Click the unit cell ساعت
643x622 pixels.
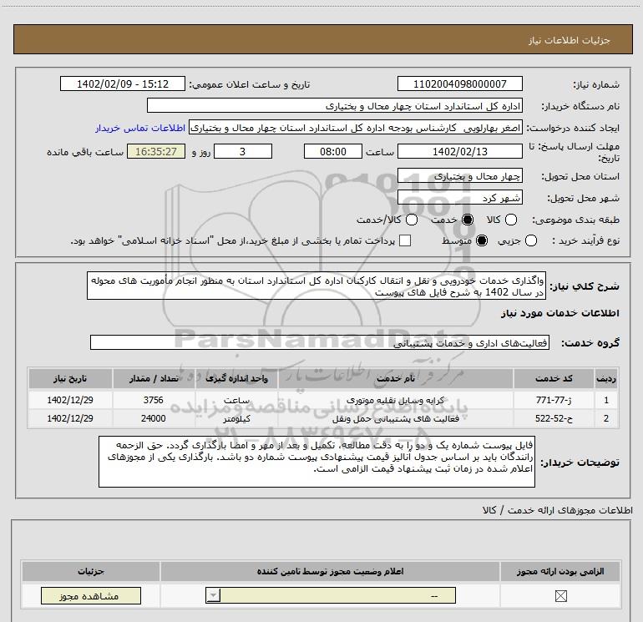pyautogui.click(x=236, y=400)
